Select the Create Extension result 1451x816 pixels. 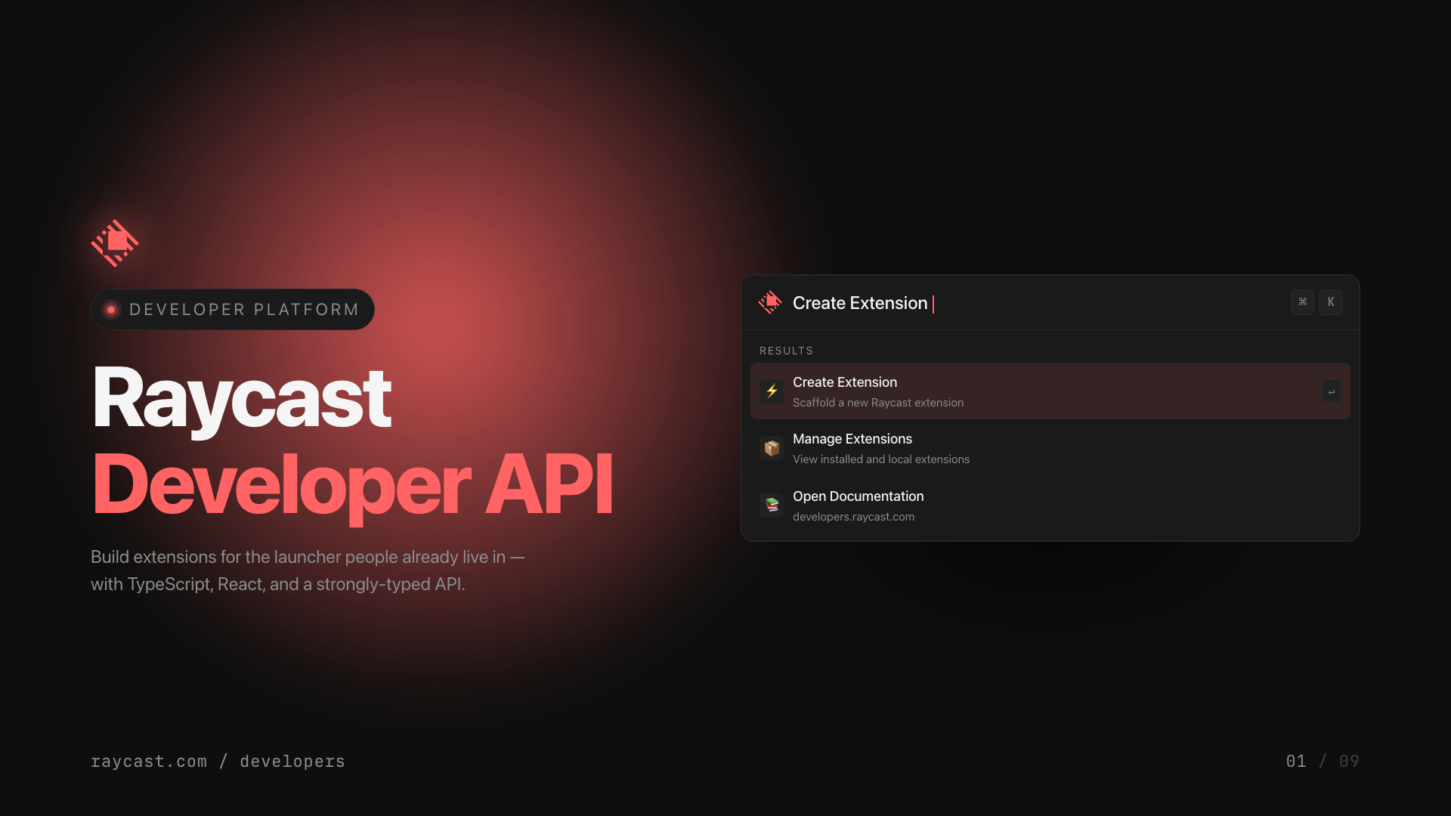1050,391
